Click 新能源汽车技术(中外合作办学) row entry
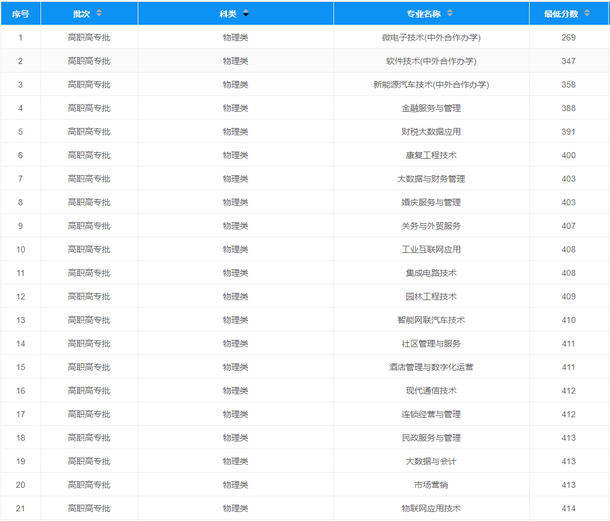Screen dimensions: 610x521 (x=431, y=85)
